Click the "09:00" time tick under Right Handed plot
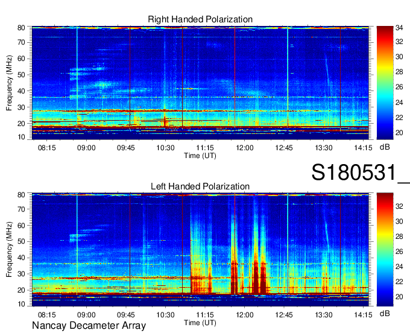Image resolution: width=410 pixels, height=333 pixels. [x=86, y=148]
